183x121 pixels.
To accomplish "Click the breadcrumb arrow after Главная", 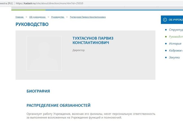I will click(26, 17).
